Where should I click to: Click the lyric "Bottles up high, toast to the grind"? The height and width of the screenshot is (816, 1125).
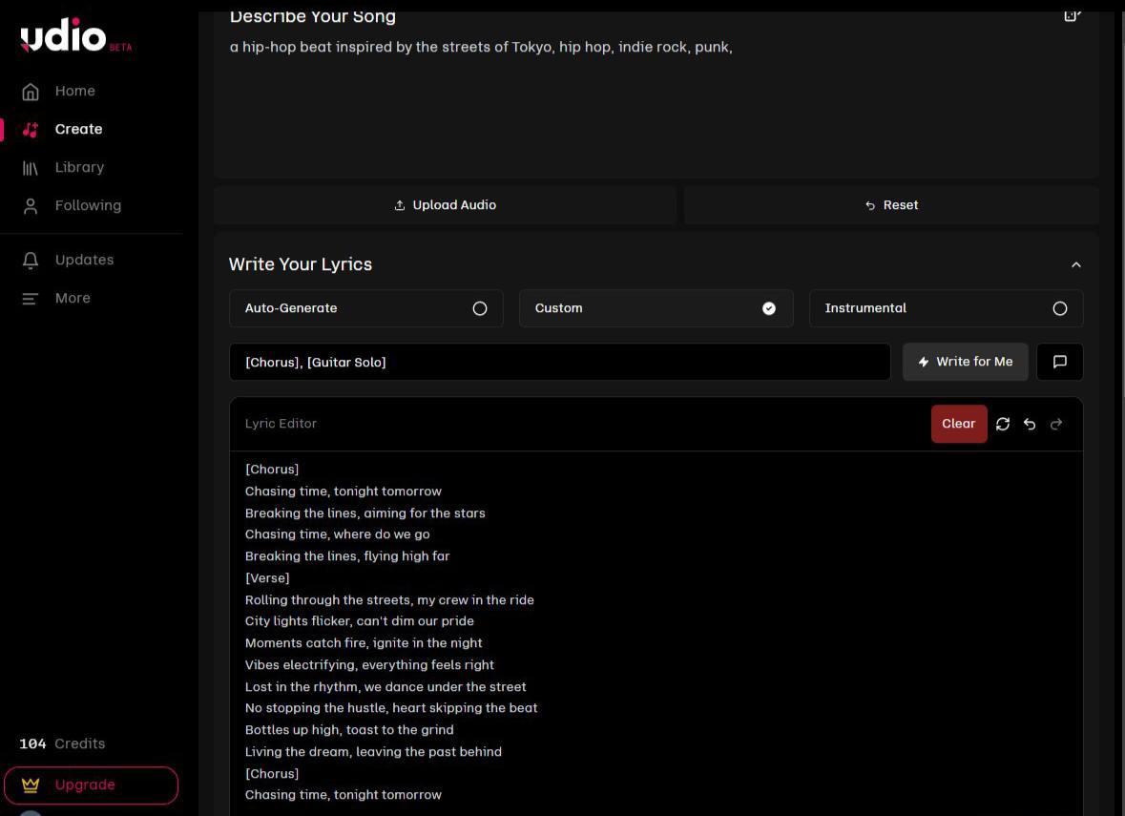349,730
